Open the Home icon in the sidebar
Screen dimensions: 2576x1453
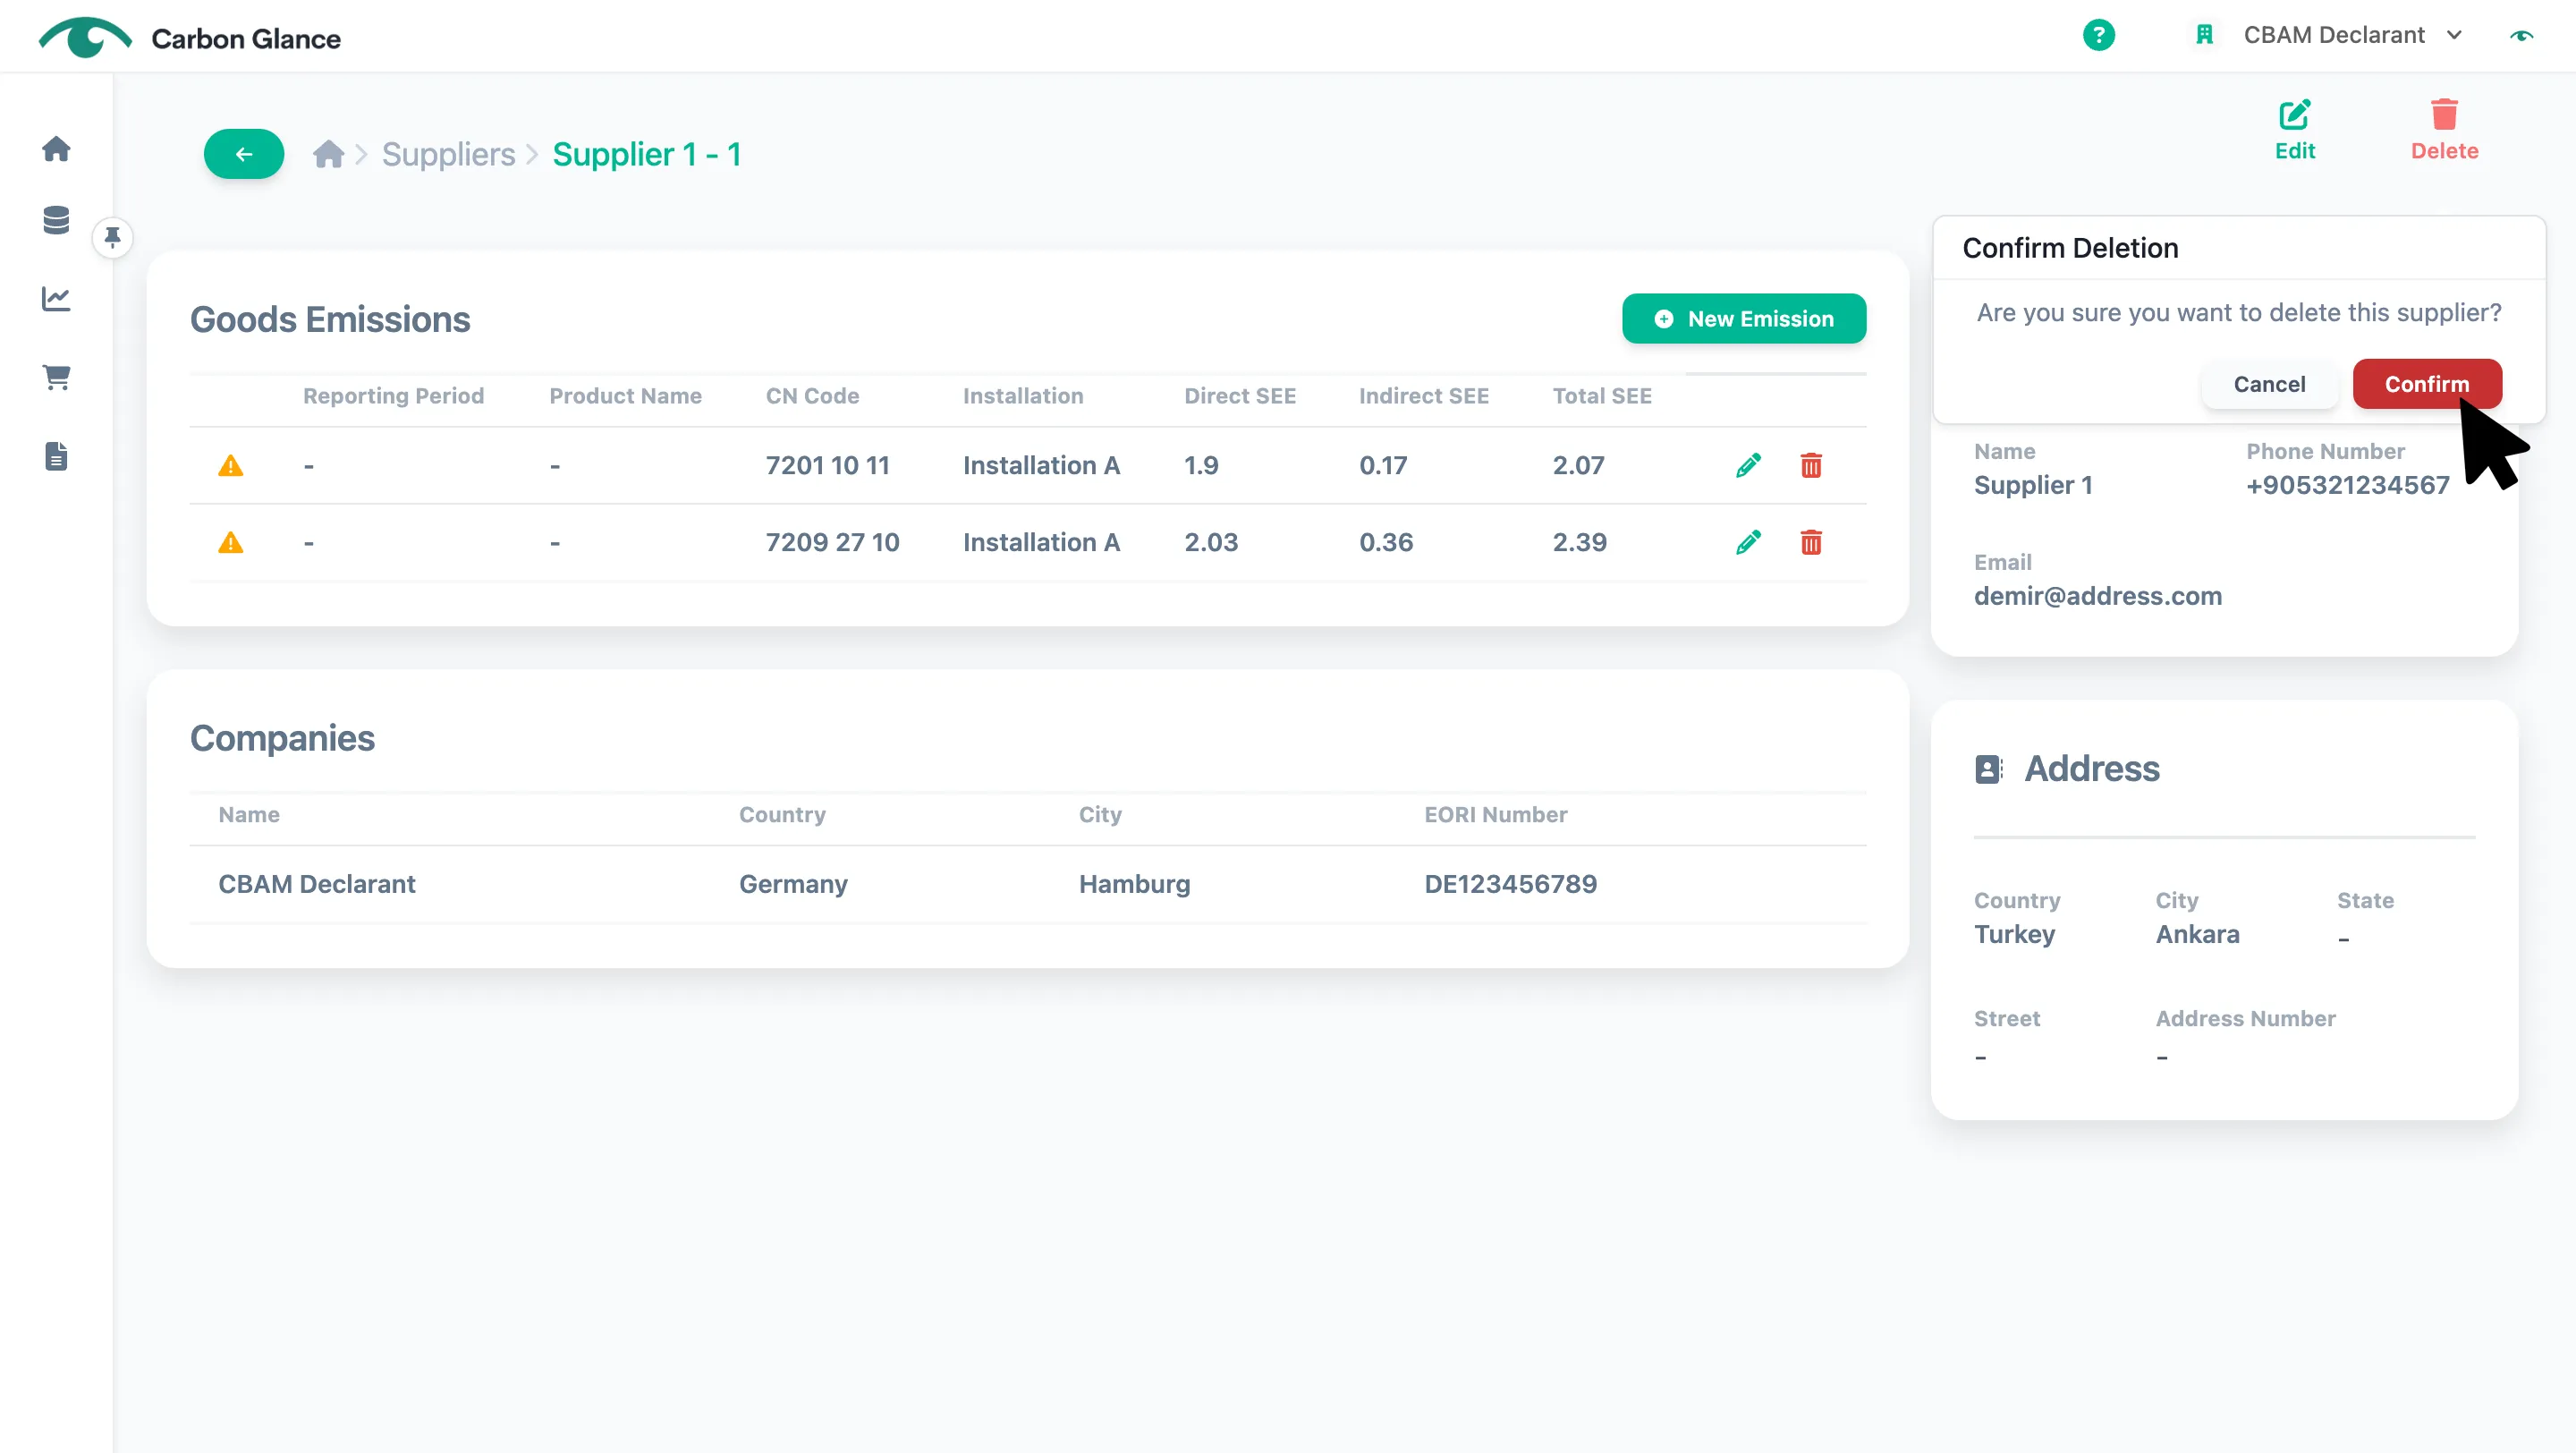[56, 149]
